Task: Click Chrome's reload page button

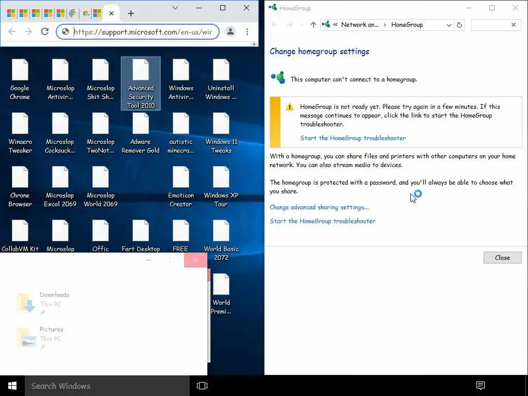Action: coord(45,31)
